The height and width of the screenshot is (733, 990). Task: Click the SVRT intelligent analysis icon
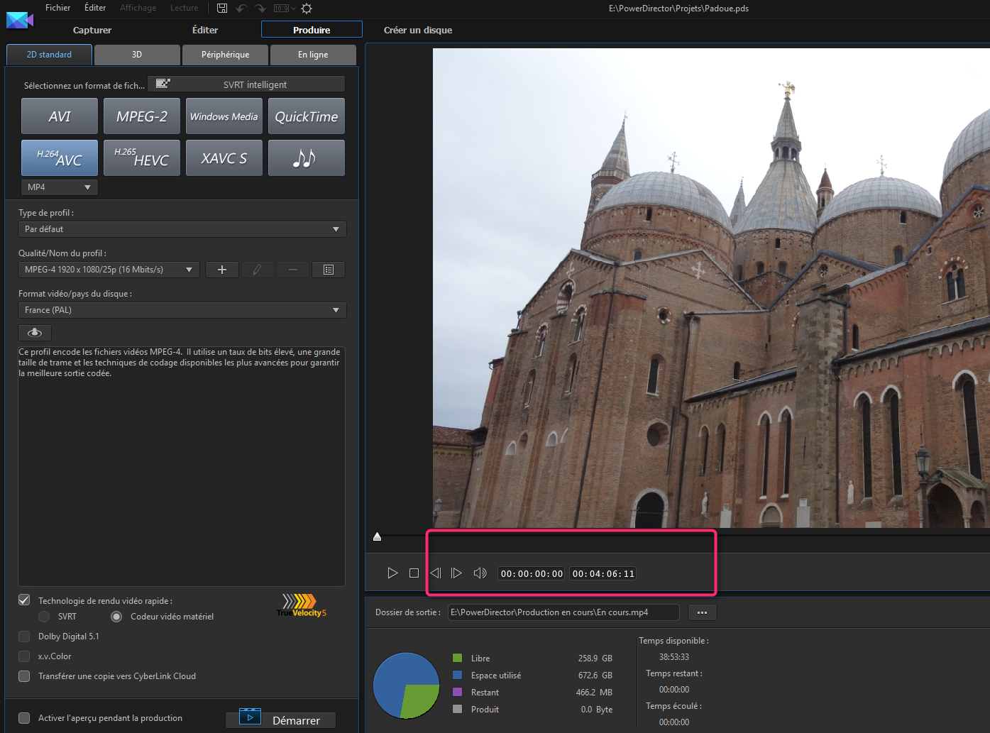(164, 83)
